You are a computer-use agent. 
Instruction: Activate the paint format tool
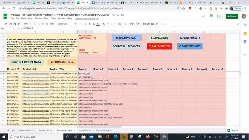click(x=19, y=24)
